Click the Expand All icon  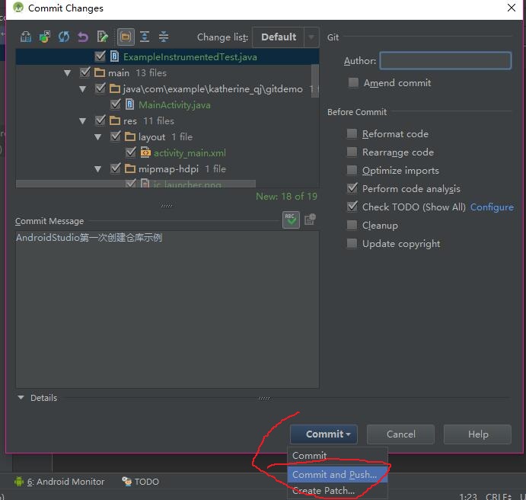click(145, 37)
